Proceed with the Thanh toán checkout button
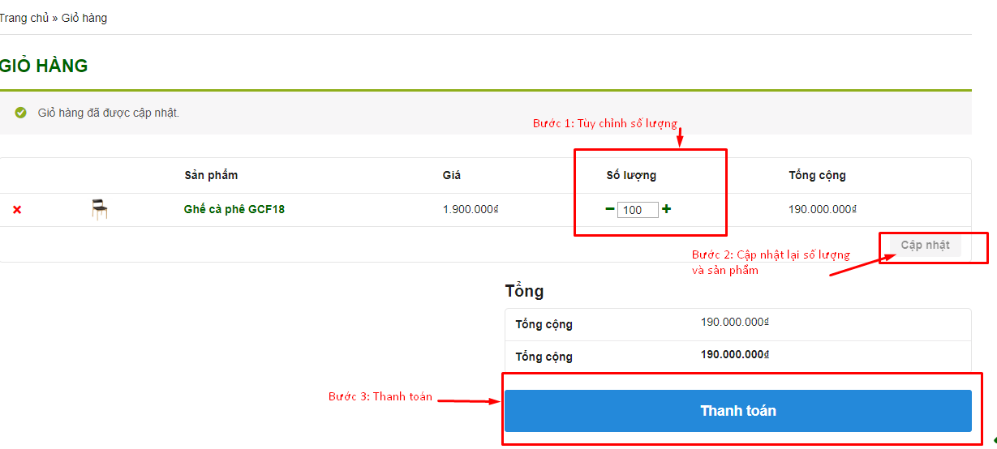This screenshot has width=997, height=449. click(x=738, y=411)
